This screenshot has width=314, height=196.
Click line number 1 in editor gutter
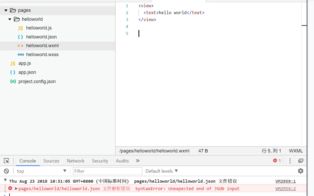127,6
